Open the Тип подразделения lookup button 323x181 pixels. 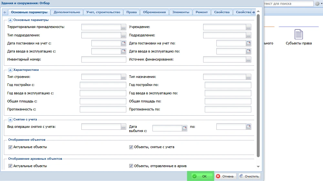click(123, 35)
